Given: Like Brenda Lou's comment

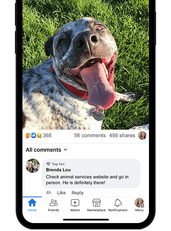Looking at the screenshot, I should click(61, 193).
